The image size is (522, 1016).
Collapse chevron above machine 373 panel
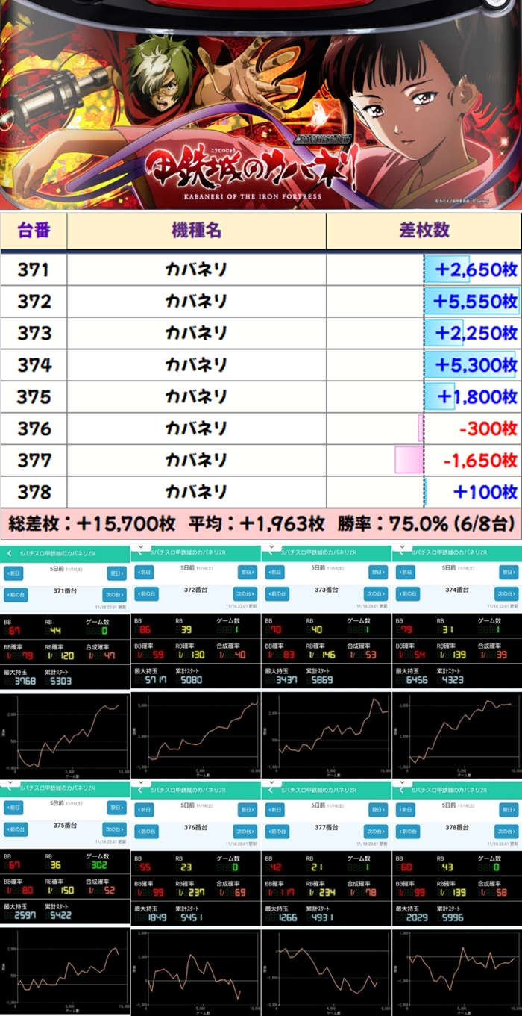pos(271,546)
